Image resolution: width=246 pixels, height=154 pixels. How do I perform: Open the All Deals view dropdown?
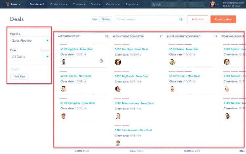point(30,57)
